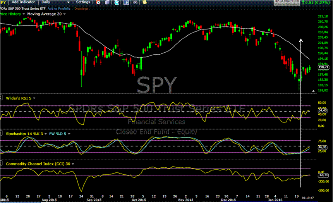Click the stacked pages icon beside the alarm clock
Screen dimensions: 333x203
point(107,2)
